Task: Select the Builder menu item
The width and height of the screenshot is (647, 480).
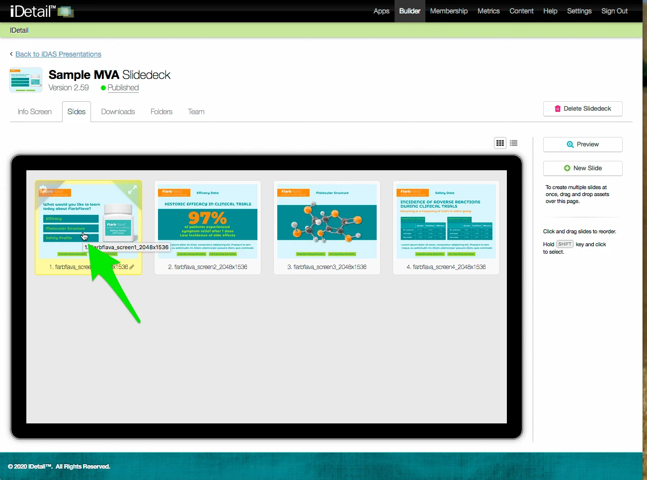Action: (410, 11)
